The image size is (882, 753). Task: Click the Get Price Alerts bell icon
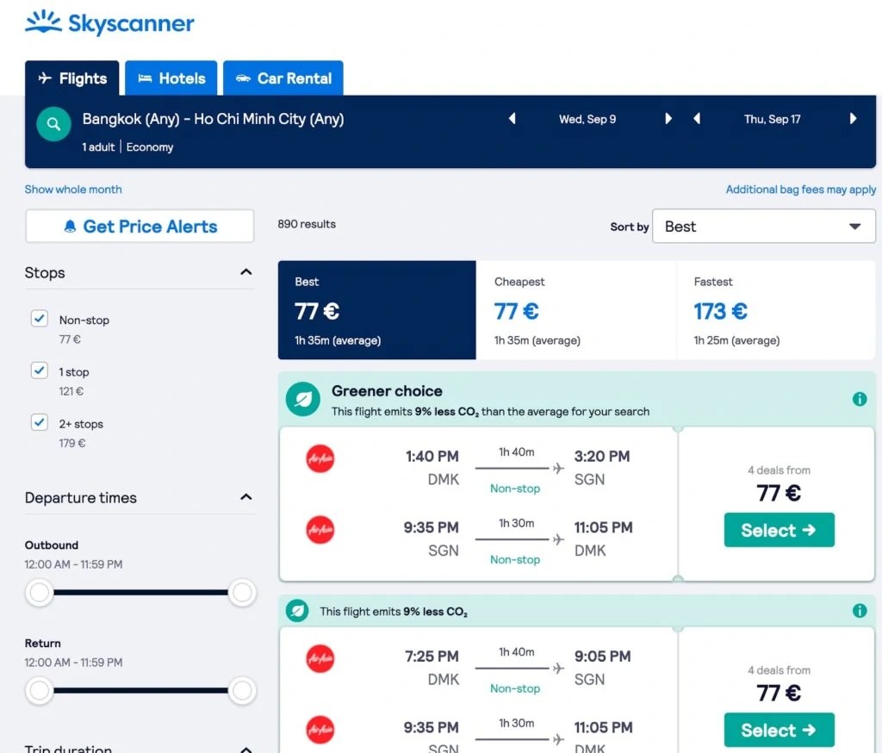tap(70, 226)
